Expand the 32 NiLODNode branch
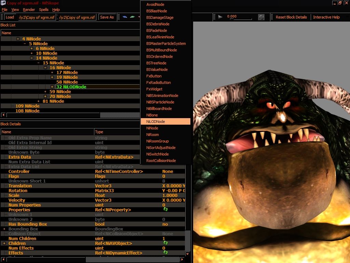Screen dimensions: 350x263 (x=52, y=87)
